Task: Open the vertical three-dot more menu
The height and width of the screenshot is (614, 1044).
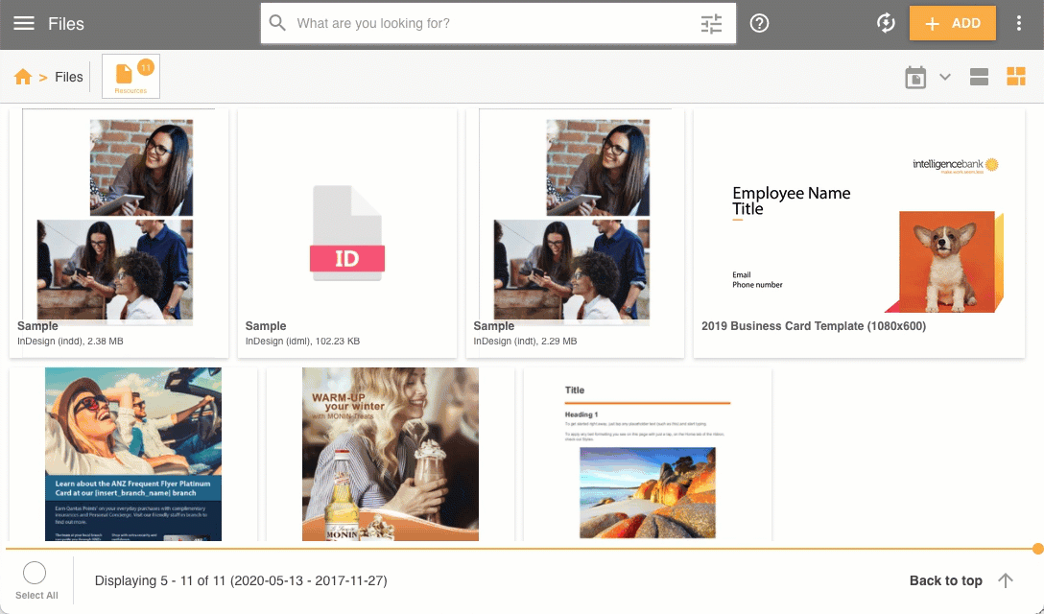Action: coord(1019,23)
